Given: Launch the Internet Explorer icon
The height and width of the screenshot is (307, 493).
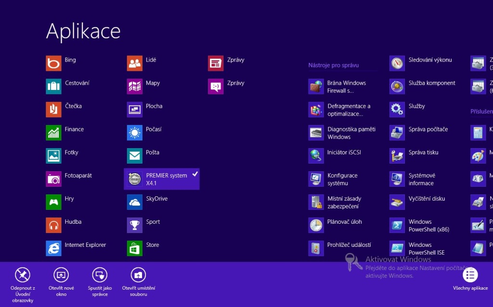Looking at the screenshot, I should pyautogui.click(x=53, y=248).
